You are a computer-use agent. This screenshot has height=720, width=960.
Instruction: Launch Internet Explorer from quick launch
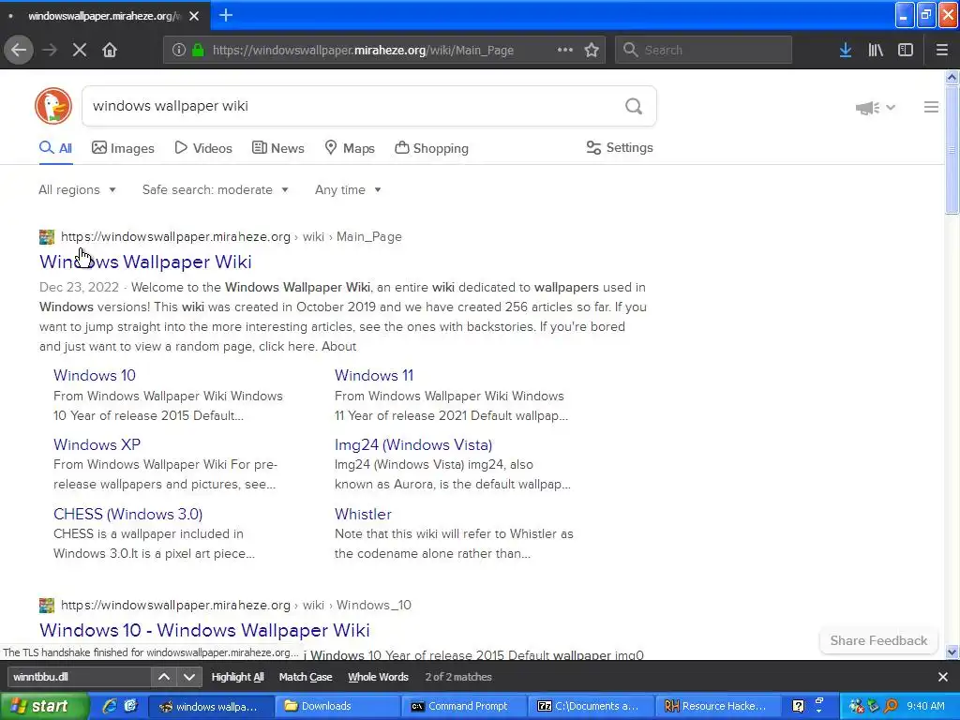(110, 706)
